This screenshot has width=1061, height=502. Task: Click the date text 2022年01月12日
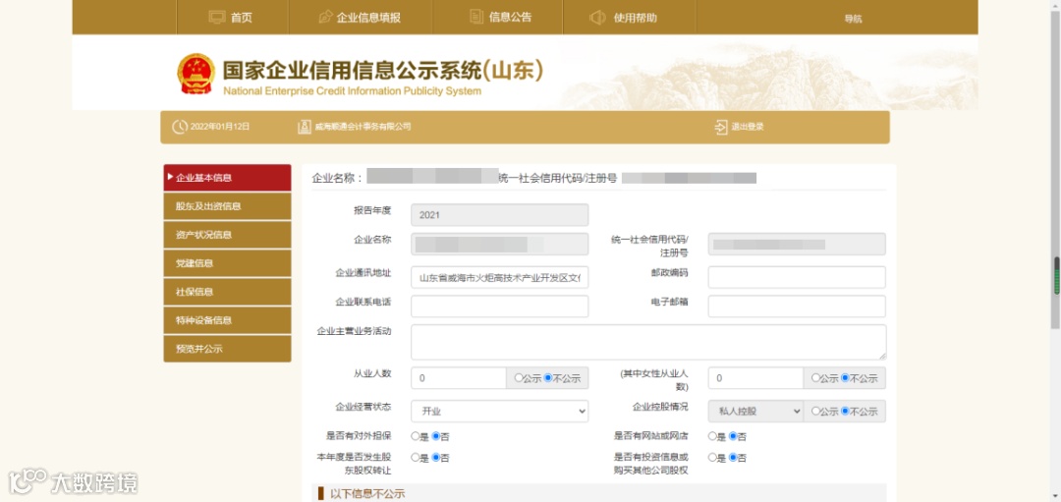[220, 127]
